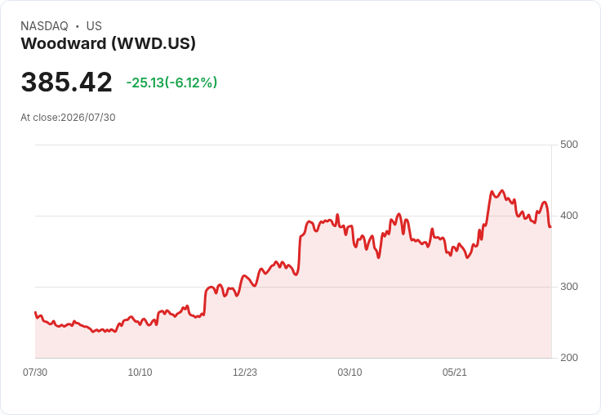Click the Woodward (WWD.US) stock title
Viewport: 601px width, 415px height.
point(108,43)
